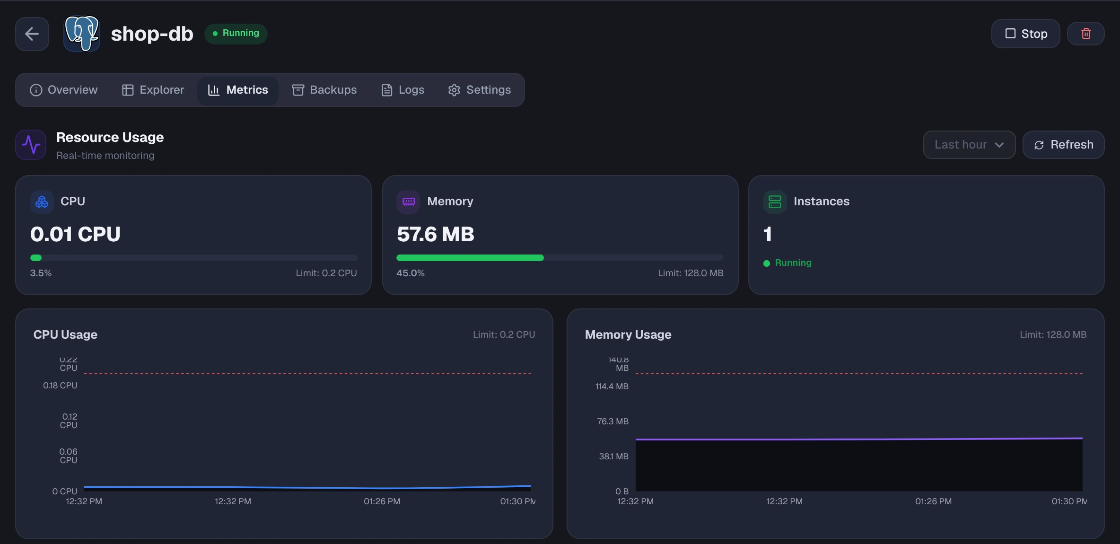1120x544 pixels.
Task: Click the Limit: 0.2 CPU label in CPU card
Action: (x=326, y=273)
